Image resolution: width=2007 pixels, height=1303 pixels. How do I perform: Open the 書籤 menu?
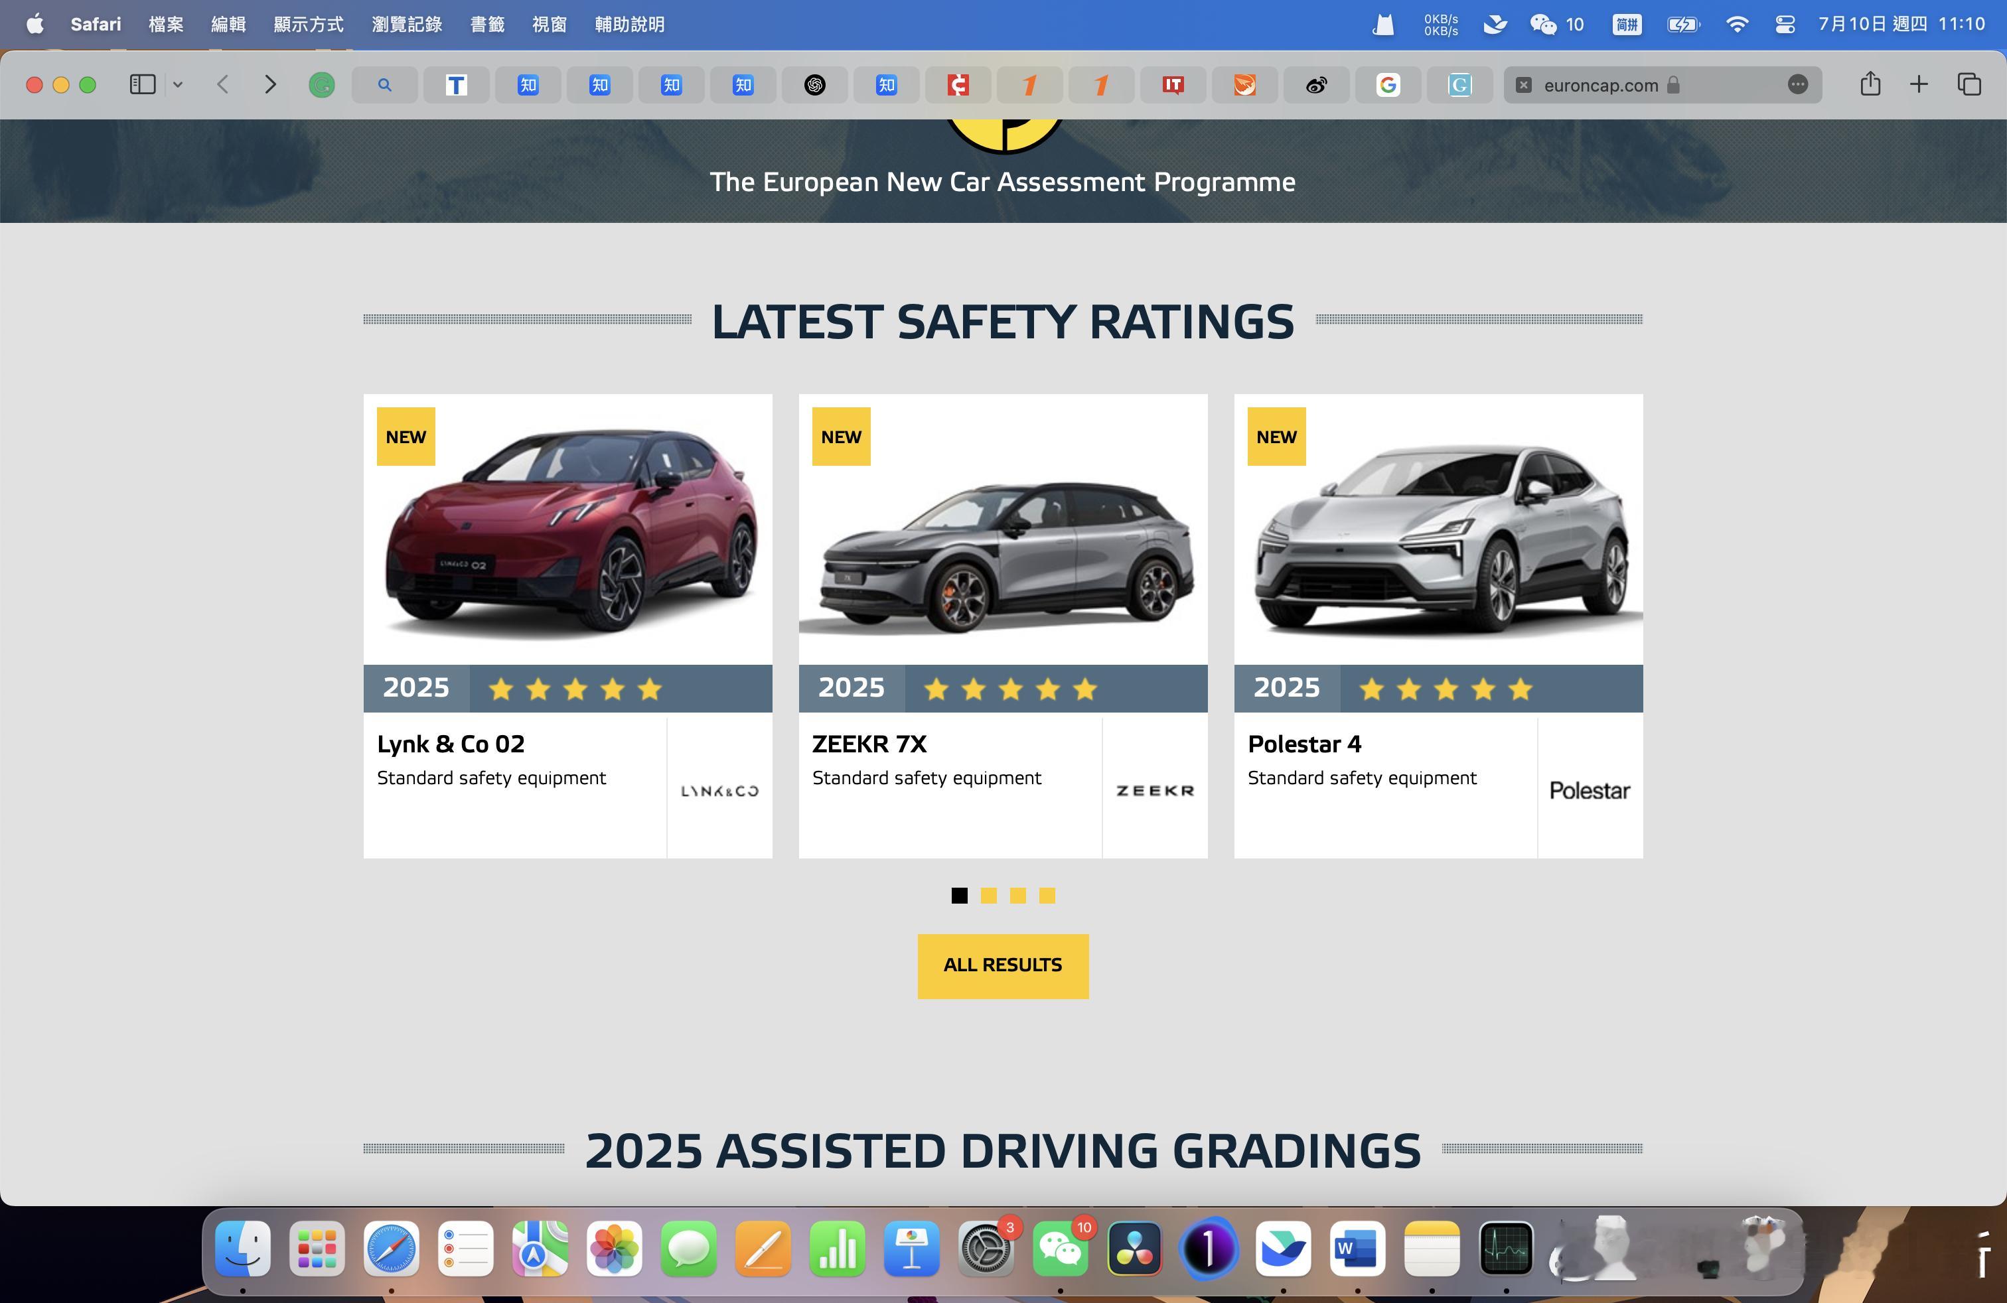486,25
